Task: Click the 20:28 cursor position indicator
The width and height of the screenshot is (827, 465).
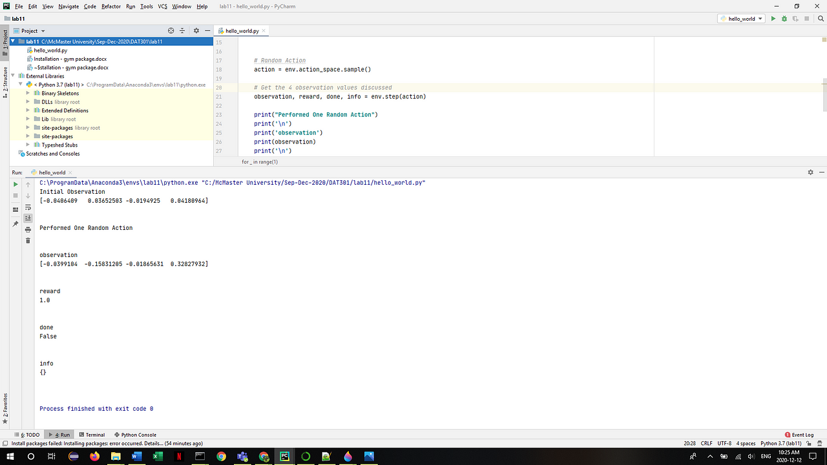Action: tap(690, 443)
